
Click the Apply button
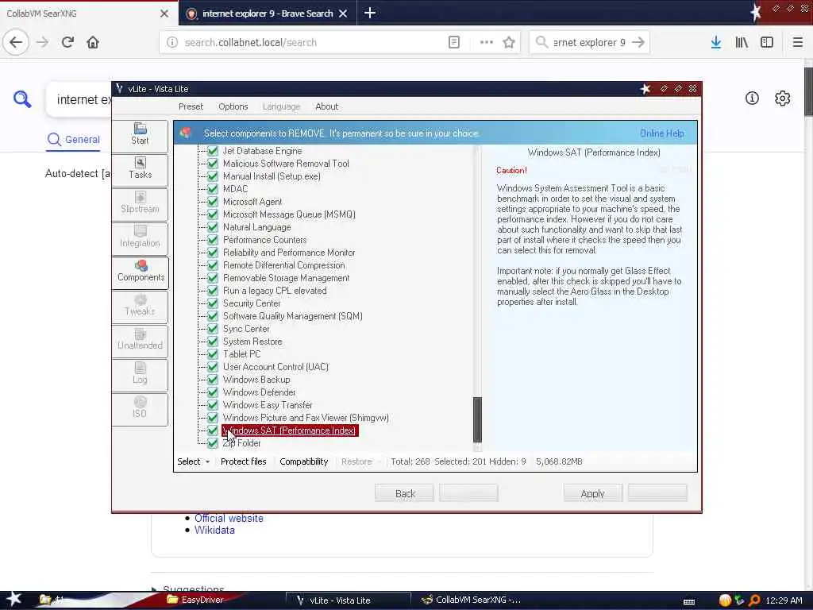click(592, 493)
